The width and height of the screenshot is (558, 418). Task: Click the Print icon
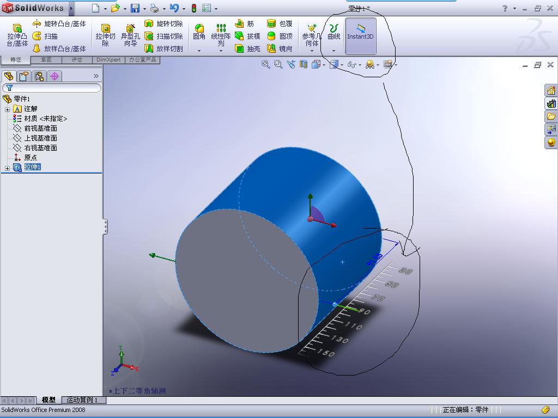154,8
